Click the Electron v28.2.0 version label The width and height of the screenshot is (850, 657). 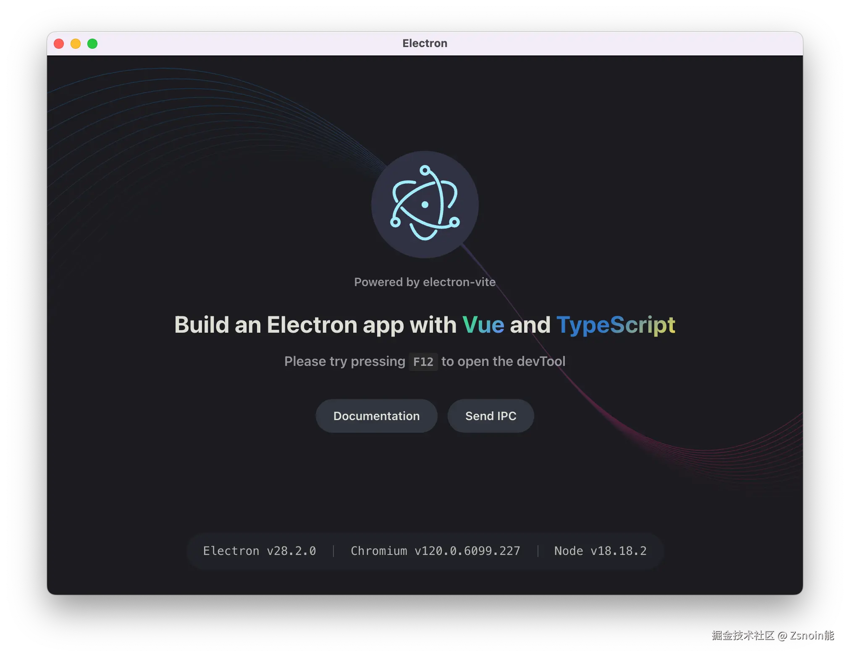click(259, 551)
